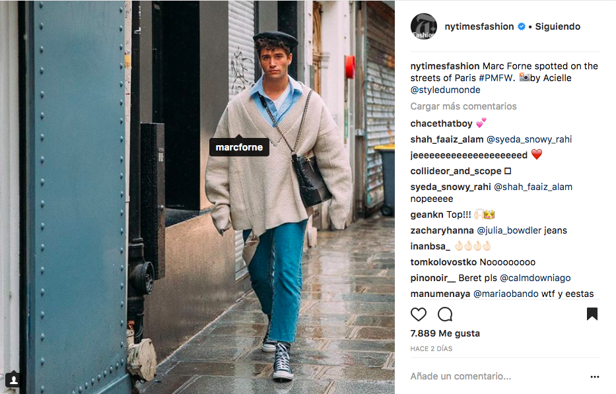Open the marcforne photo tag

[x=239, y=147]
